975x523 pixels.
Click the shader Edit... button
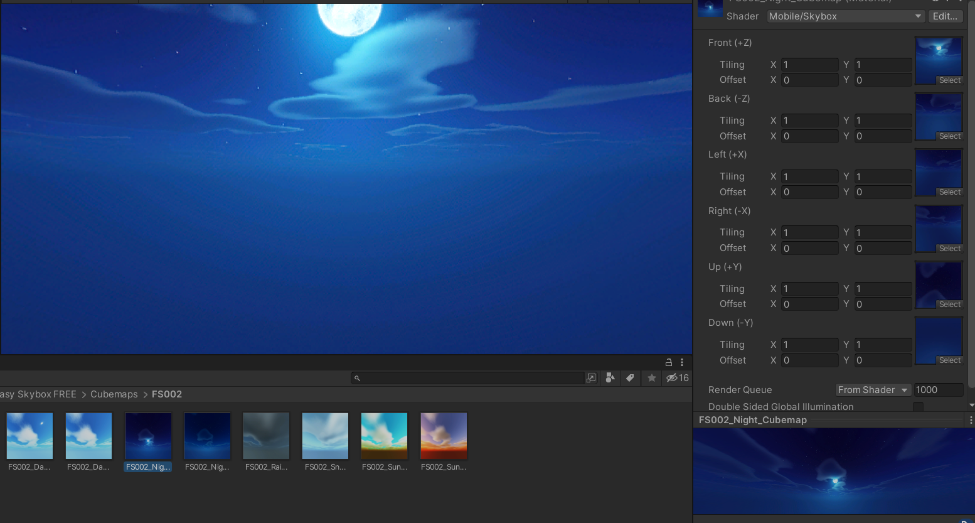coord(945,16)
